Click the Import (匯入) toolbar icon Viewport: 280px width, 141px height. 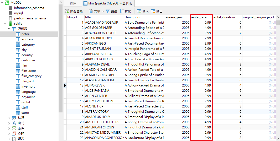pos(139,12)
